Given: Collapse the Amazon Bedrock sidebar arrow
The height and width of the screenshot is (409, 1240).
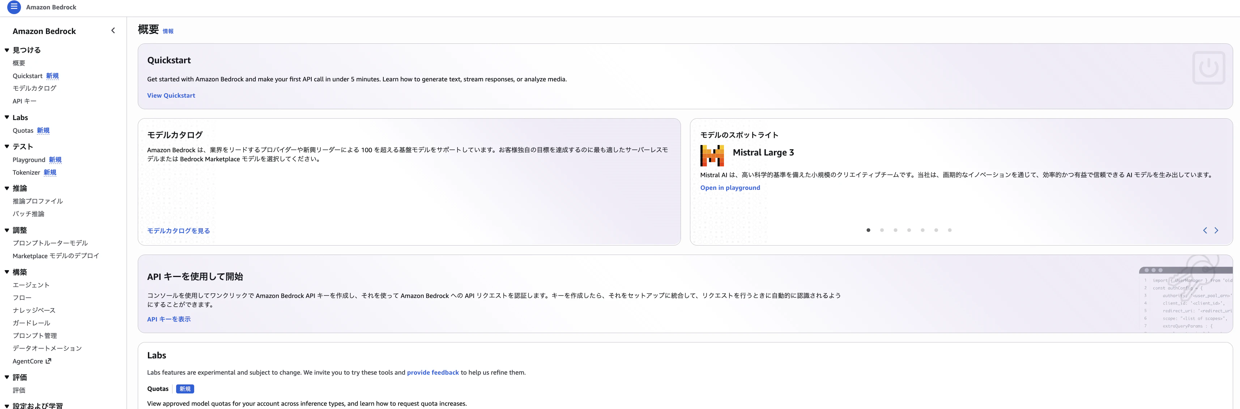Looking at the screenshot, I should coord(113,30).
